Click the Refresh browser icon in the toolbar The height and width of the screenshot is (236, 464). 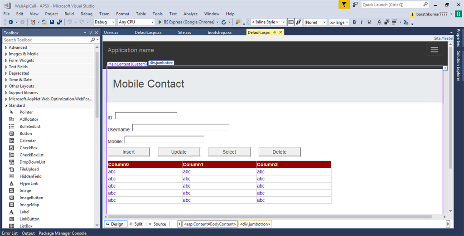coord(224,22)
